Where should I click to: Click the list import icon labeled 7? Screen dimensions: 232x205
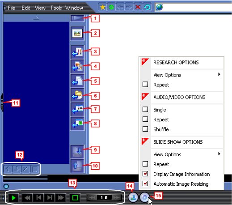tap(77, 109)
